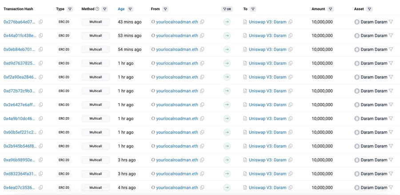Copy From address in 53 mins ago row
This screenshot has height=195, width=400.
202,35
